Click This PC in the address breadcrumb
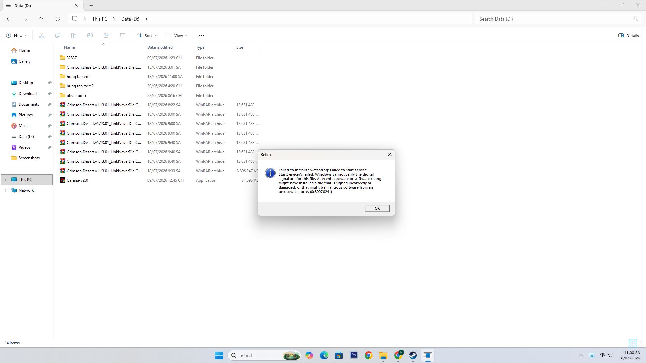Image resolution: width=646 pixels, height=363 pixels. pos(100,19)
